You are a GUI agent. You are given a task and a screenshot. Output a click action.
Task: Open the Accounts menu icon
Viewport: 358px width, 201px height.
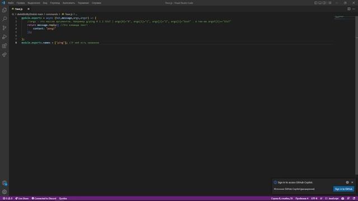(x=4, y=183)
